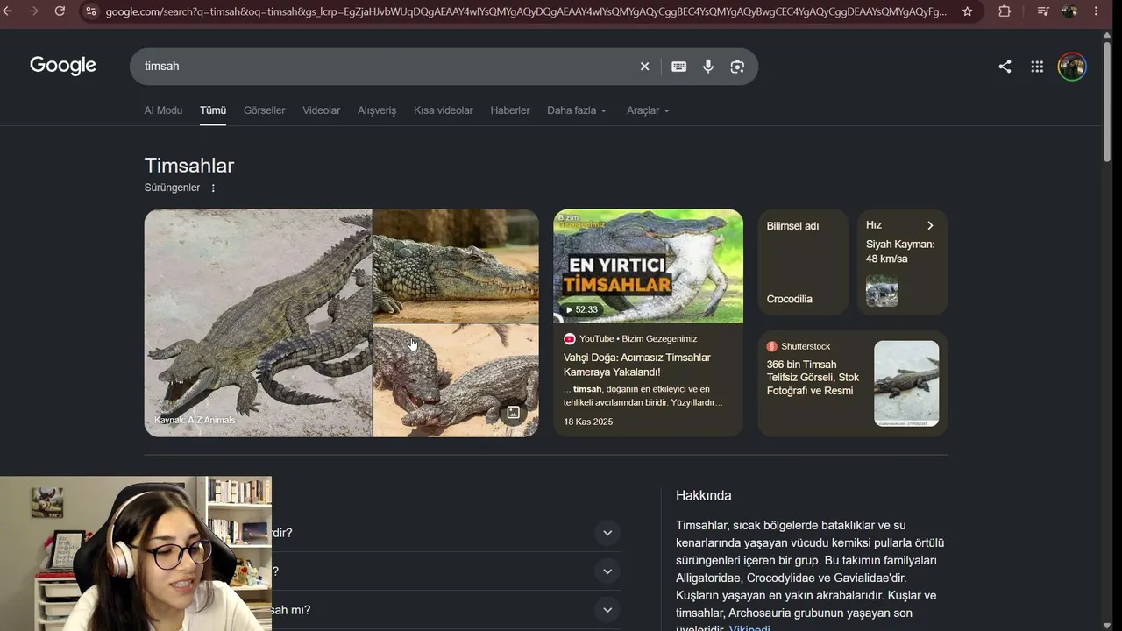Open the on-screen keyboard input tool
The height and width of the screenshot is (631, 1122).
[x=678, y=67]
